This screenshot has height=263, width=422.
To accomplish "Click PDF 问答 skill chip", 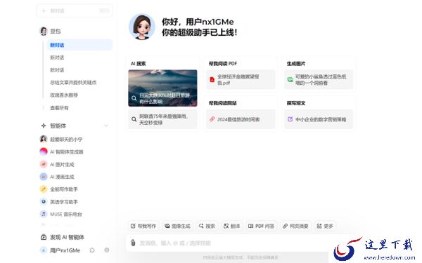I will [x=261, y=226].
